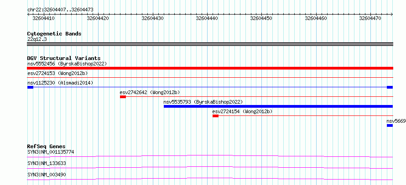406x185 pixels.
Task: Click the thin red esv2724153 variant line
Action: (x=210, y=77)
